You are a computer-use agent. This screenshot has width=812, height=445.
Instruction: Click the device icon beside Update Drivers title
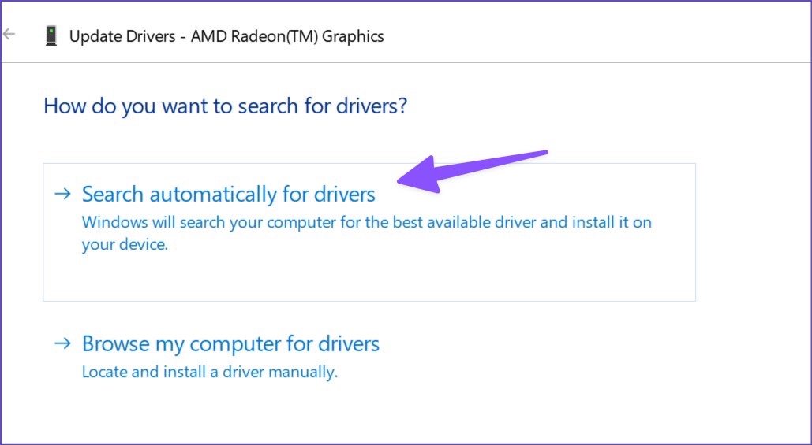[x=51, y=37]
